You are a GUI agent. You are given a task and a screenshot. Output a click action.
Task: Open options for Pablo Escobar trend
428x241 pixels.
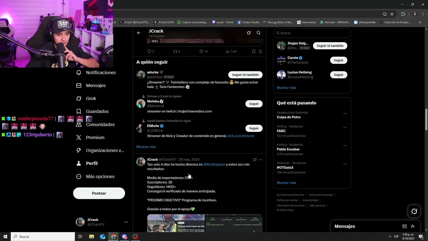tap(345, 146)
